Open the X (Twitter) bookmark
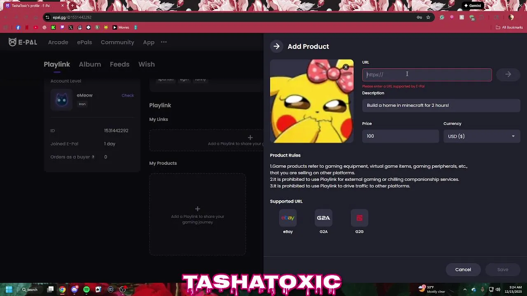527x296 pixels. coord(71,28)
